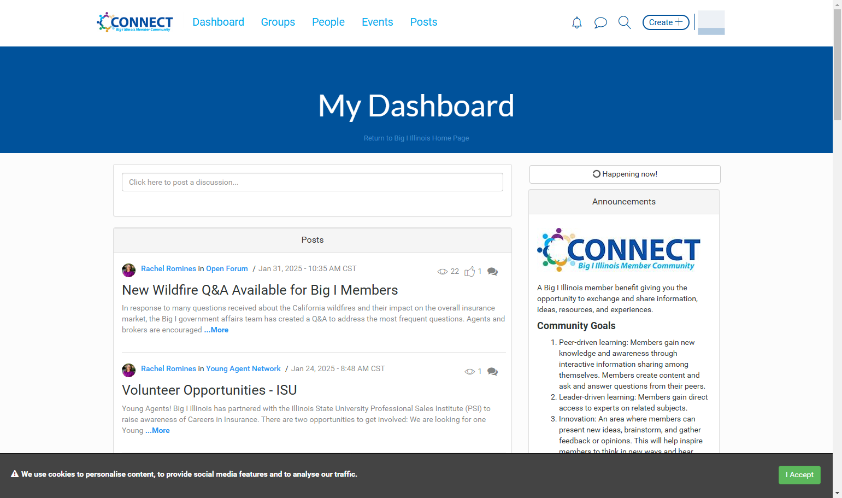The image size is (842, 498).
Task: Click the user profile avatar in header
Action: [711, 22]
